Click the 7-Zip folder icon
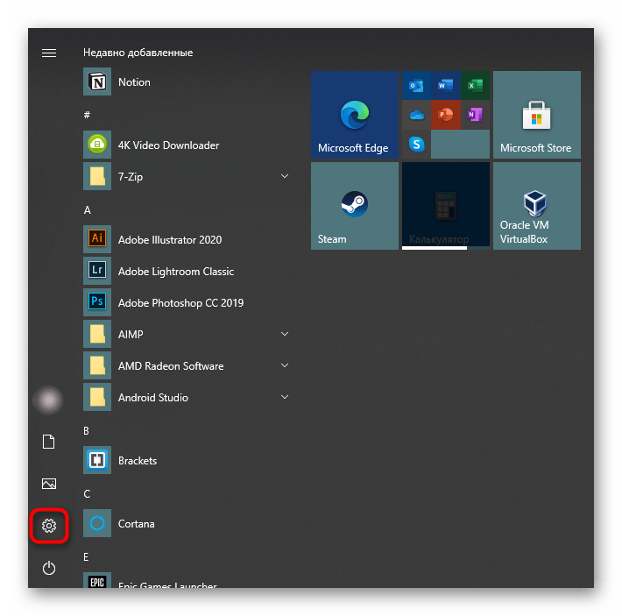This screenshot has height=616, width=622. pyautogui.click(x=97, y=176)
